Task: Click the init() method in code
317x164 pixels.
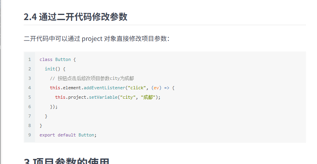Action: tap(52, 69)
